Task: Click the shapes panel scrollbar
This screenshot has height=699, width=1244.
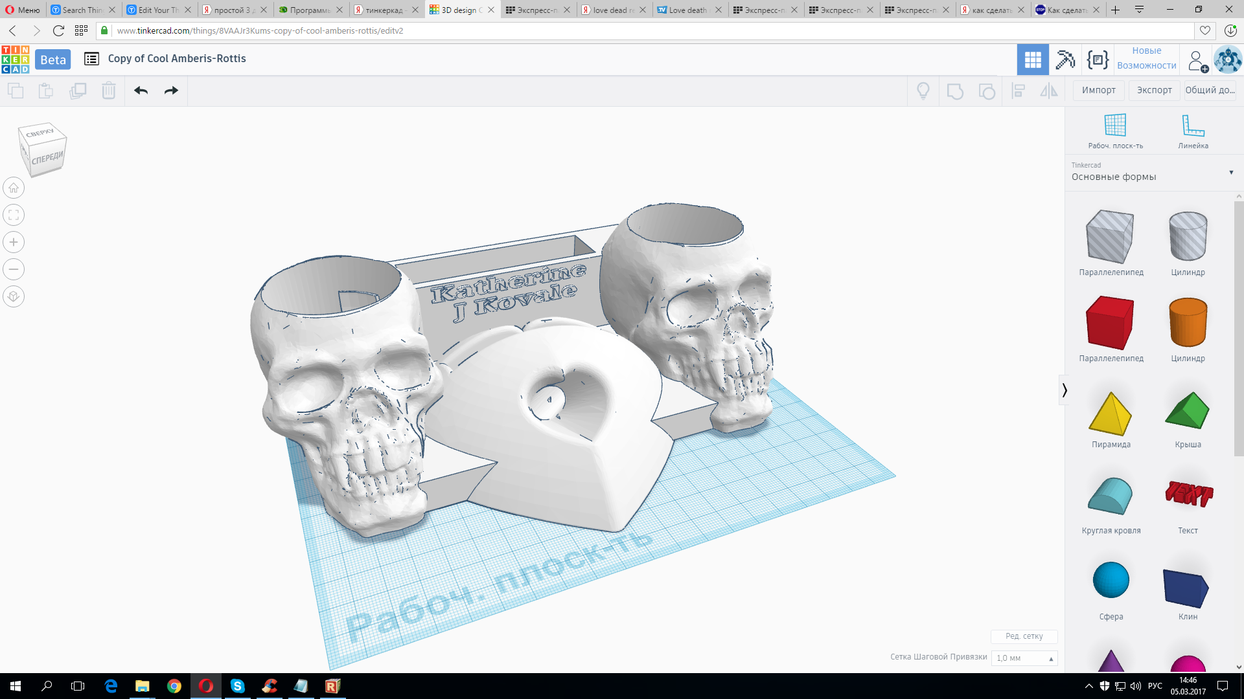Action: point(1239,329)
